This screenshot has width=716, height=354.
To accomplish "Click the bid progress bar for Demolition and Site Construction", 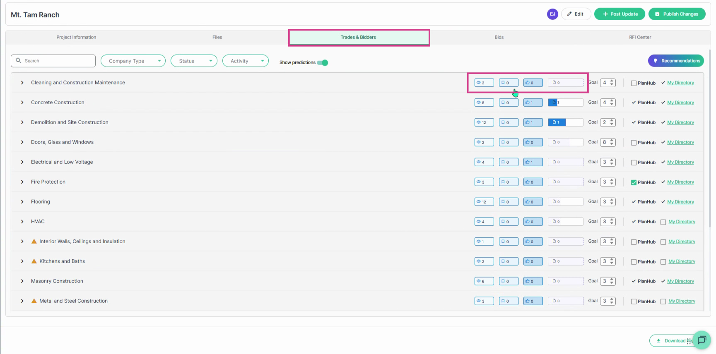I will [x=566, y=122].
